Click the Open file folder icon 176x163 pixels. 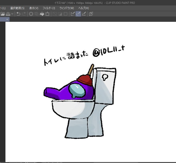[3, 14]
